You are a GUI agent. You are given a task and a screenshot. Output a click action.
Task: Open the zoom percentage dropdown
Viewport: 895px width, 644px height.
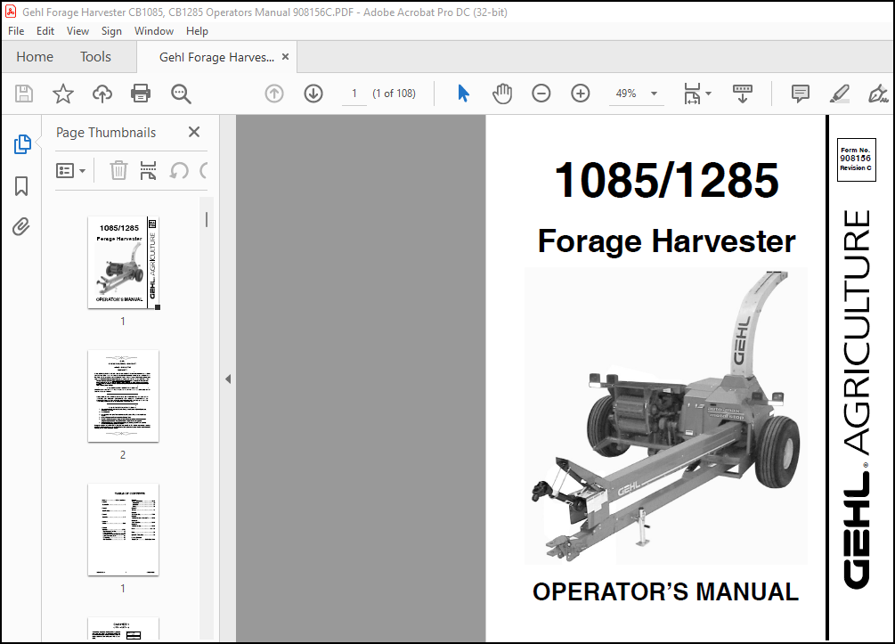pos(655,93)
